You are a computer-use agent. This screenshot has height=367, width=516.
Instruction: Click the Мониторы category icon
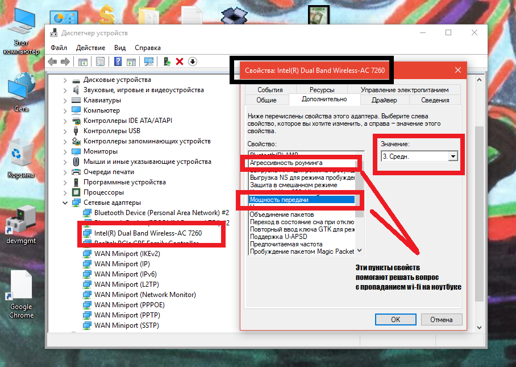[76, 151]
